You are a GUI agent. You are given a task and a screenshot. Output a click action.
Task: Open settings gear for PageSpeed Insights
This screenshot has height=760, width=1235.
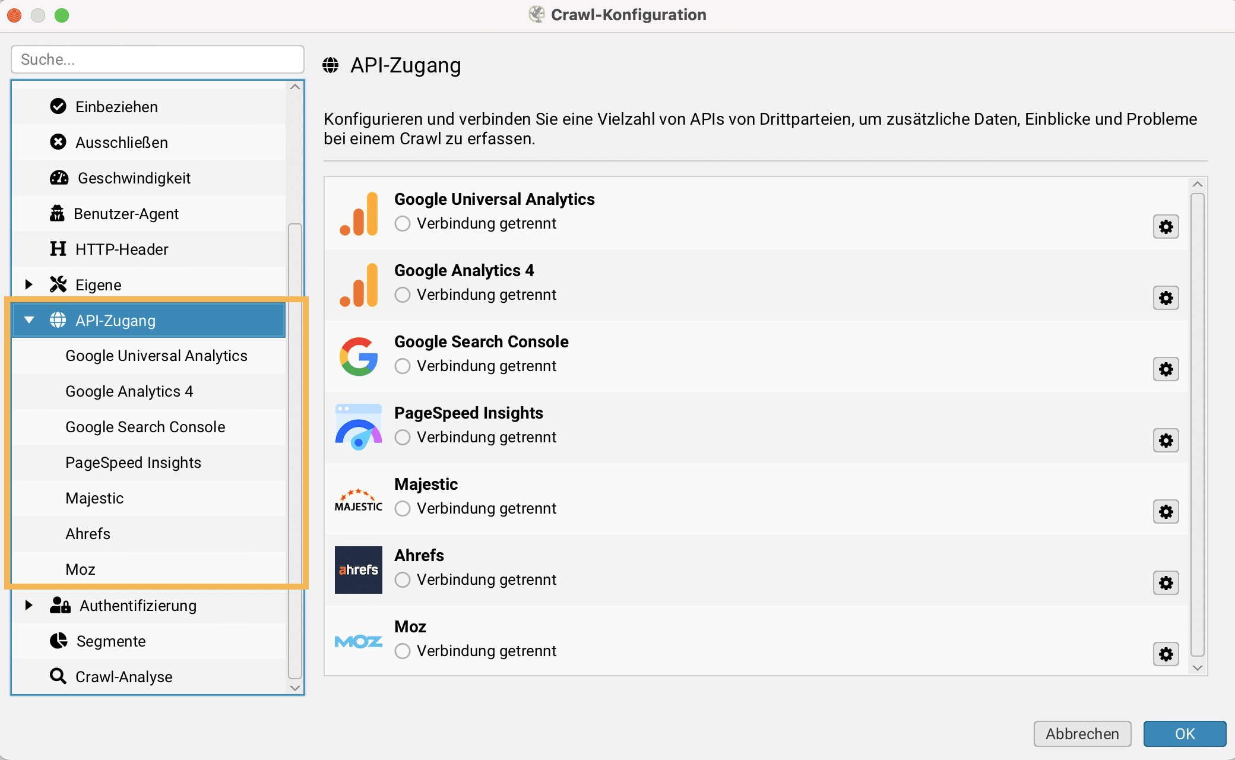click(1166, 441)
